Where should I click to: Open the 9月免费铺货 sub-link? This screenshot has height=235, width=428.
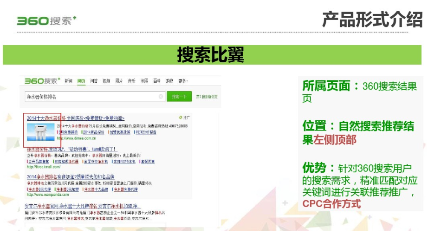[68, 132]
